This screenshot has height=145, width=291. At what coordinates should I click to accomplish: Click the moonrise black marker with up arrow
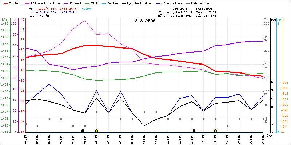[83, 130]
